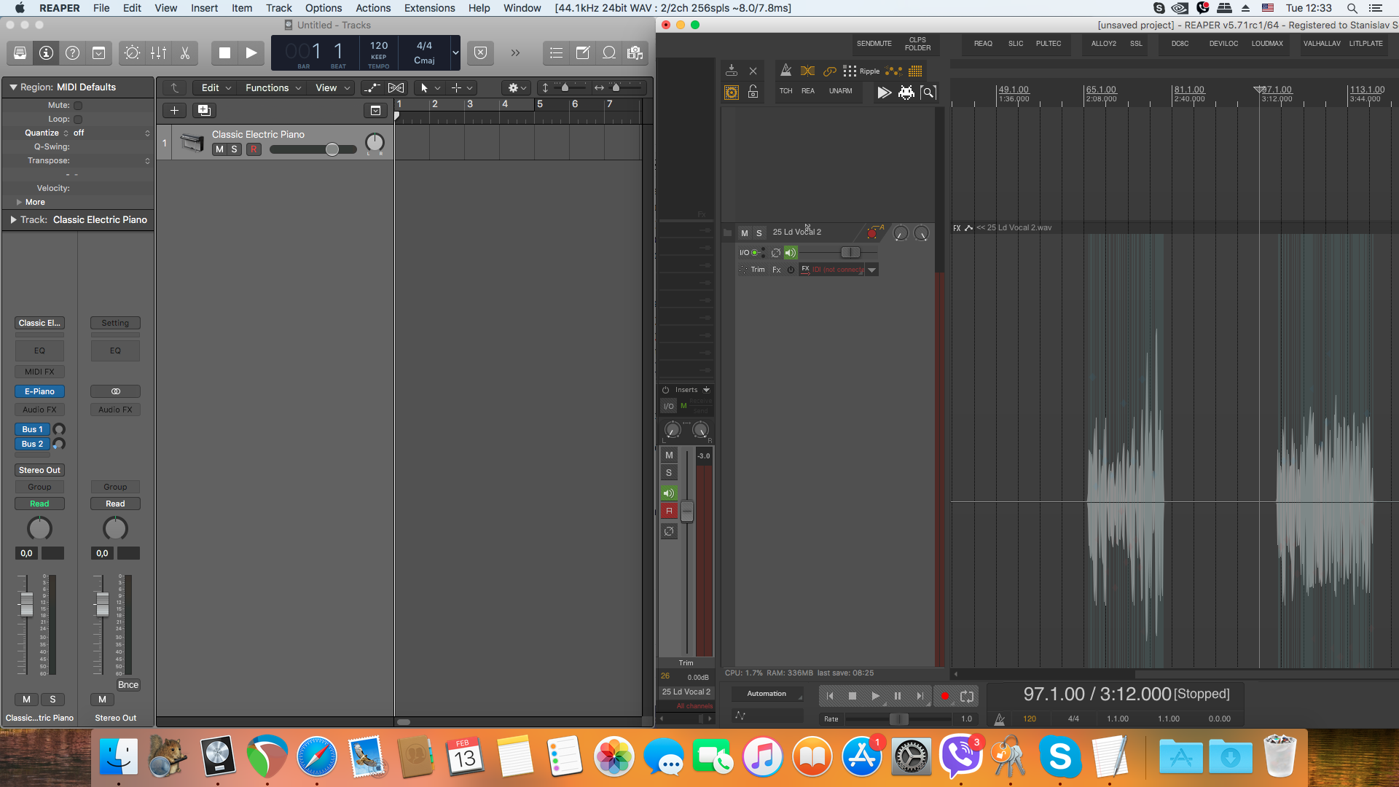Click the UNARM toolbar button
The height and width of the screenshot is (787, 1399).
coord(840,91)
